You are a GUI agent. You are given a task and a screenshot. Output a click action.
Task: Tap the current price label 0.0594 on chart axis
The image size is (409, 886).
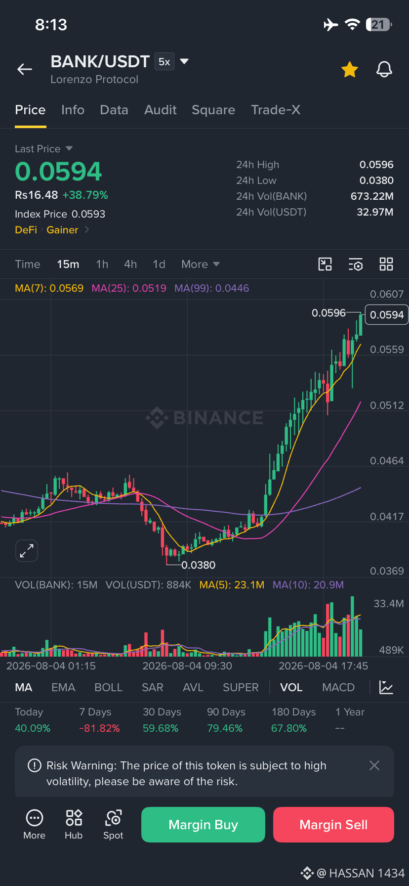[x=387, y=315]
